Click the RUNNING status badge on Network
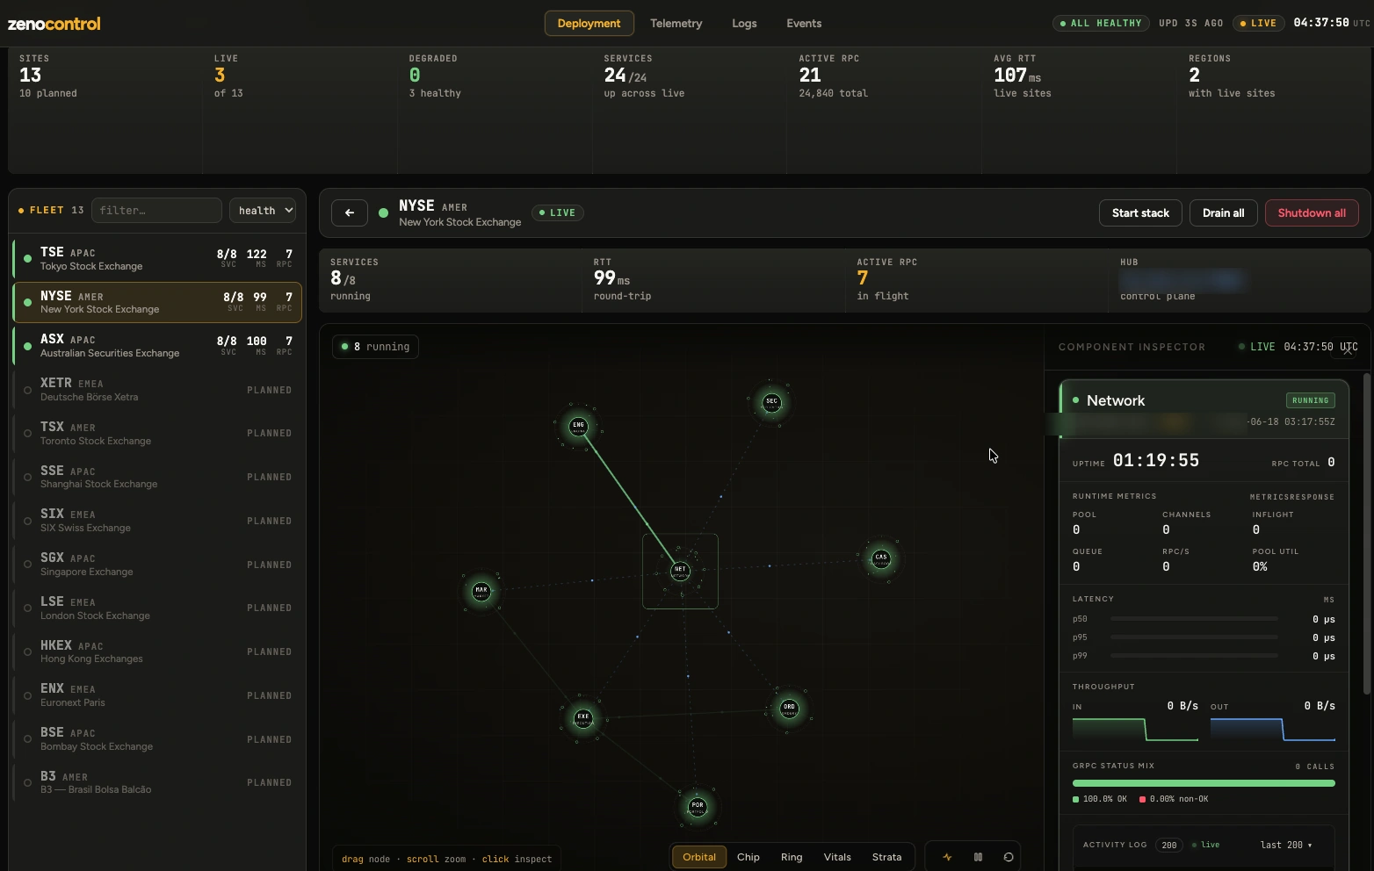 coord(1311,400)
